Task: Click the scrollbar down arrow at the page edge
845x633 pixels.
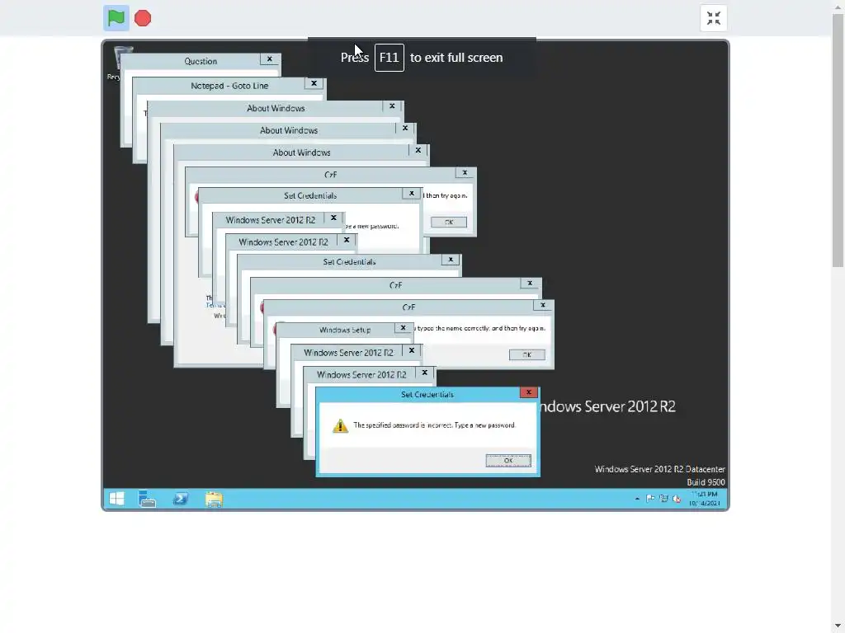Action: [x=838, y=627]
